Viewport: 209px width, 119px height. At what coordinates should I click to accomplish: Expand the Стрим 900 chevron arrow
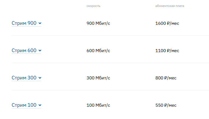click(40, 23)
